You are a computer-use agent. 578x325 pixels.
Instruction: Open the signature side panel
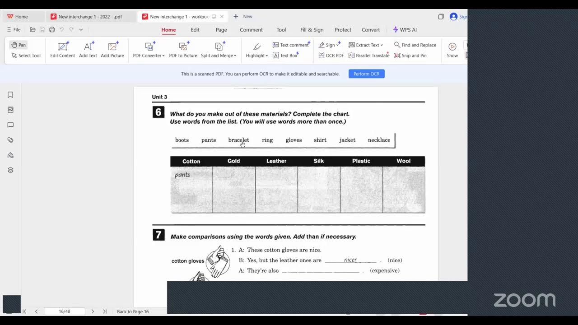pos(10,155)
